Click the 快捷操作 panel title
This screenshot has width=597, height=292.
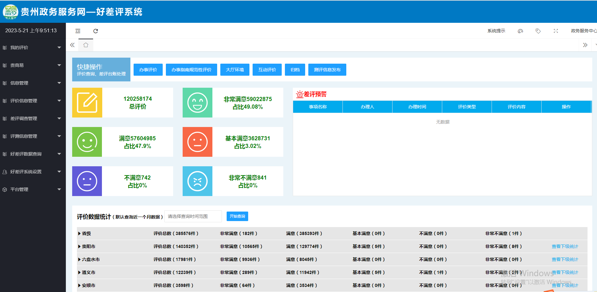pyautogui.click(x=90, y=67)
